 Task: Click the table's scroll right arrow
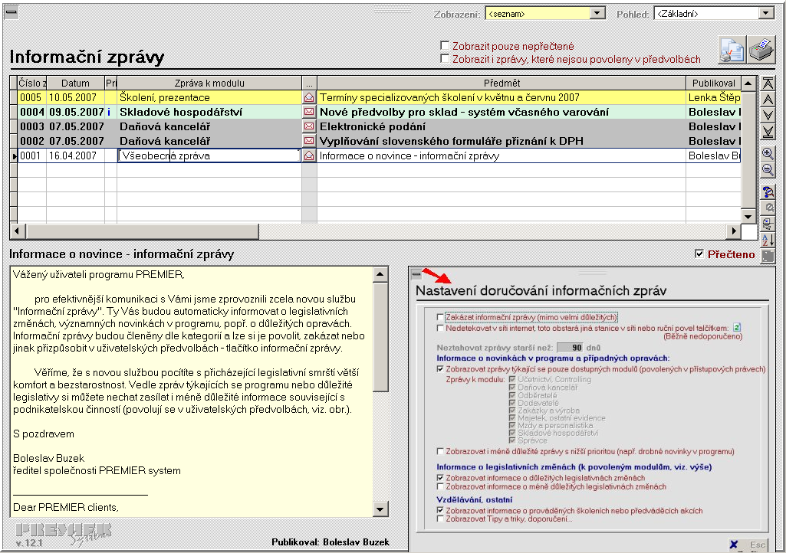(x=734, y=231)
